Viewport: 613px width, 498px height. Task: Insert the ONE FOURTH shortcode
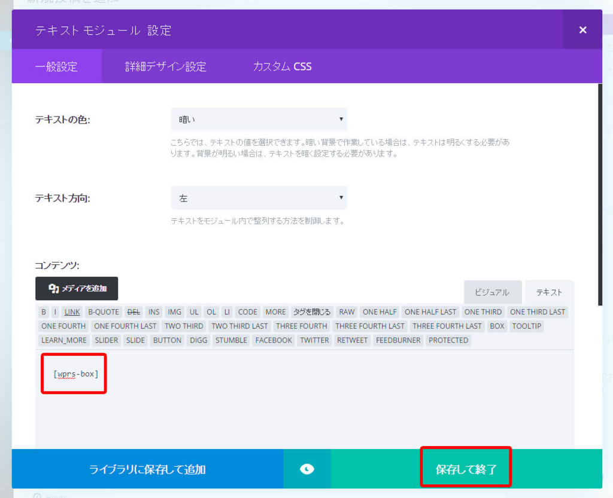pos(63,326)
